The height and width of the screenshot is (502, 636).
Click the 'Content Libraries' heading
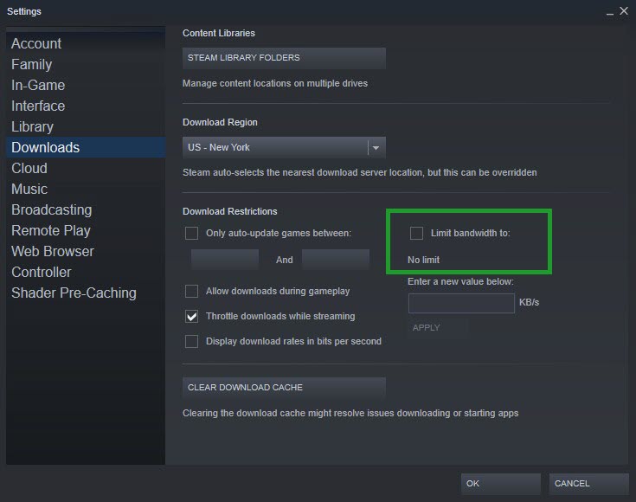[x=219, y=33]
